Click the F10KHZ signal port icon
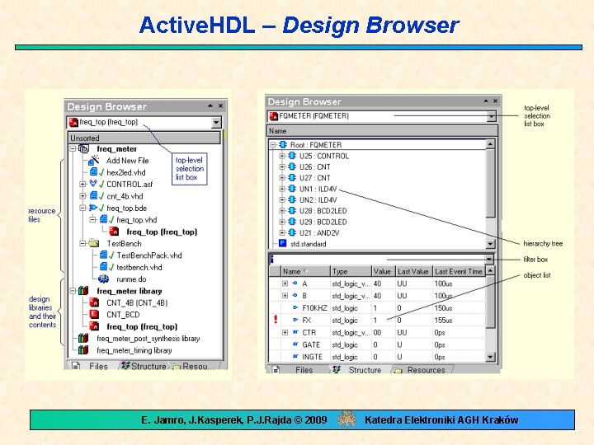 click(296, 307)
